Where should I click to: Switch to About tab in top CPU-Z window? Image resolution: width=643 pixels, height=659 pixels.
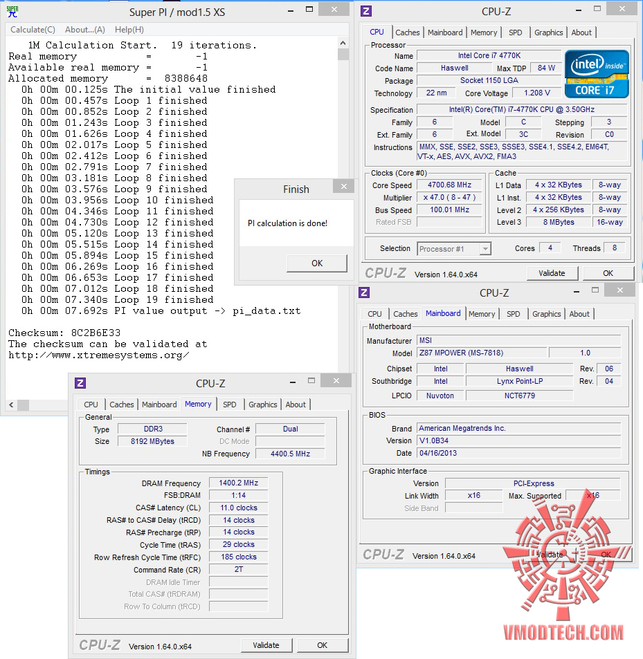click(x=581, y=33)
